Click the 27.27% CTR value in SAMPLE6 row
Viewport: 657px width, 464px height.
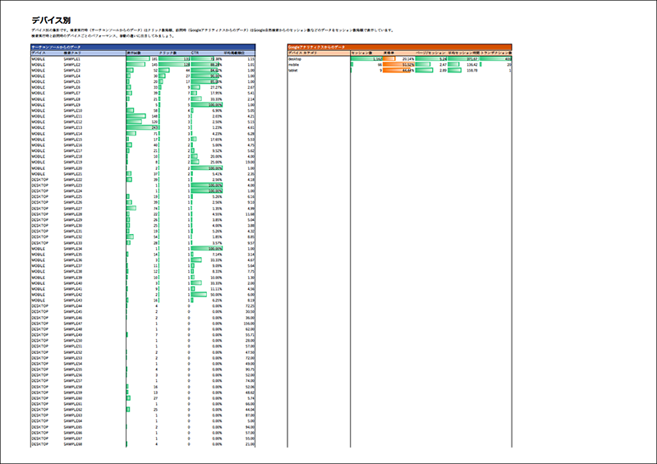pos(216,88)
